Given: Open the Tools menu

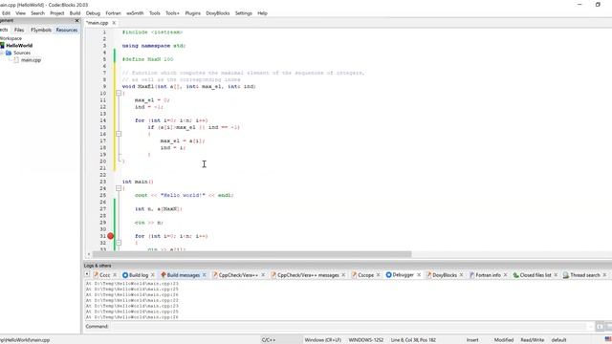Looking at the screenshot, I should pyautogui.click(x=155, y=13).
